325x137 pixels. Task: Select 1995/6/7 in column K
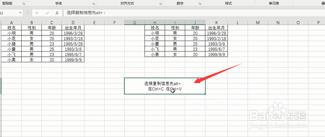(x=216, y=49)
